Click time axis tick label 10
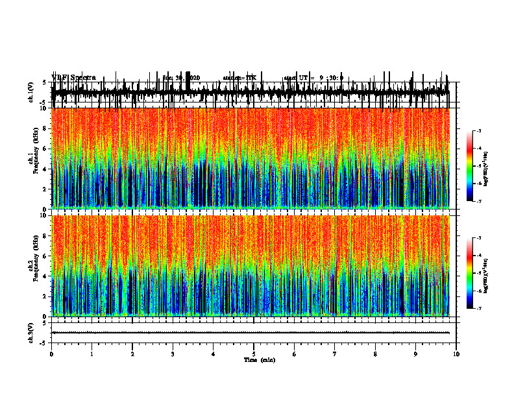Screen dimensions: 514x397 (x=456, y=354)
